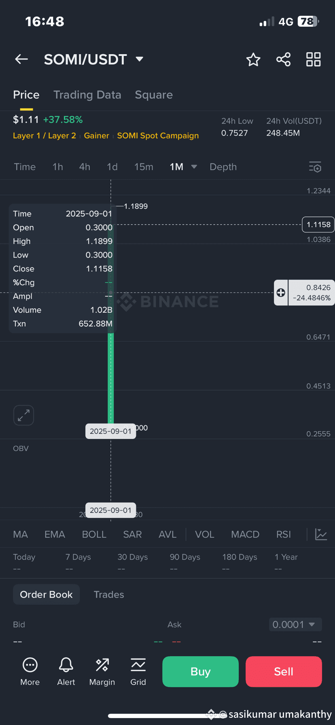Tap the 90 Days performance entry
Viewport: 335px width, 725px height.
point(185,562)
